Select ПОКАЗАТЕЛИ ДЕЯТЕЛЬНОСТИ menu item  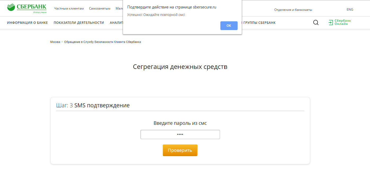[79, 23]
